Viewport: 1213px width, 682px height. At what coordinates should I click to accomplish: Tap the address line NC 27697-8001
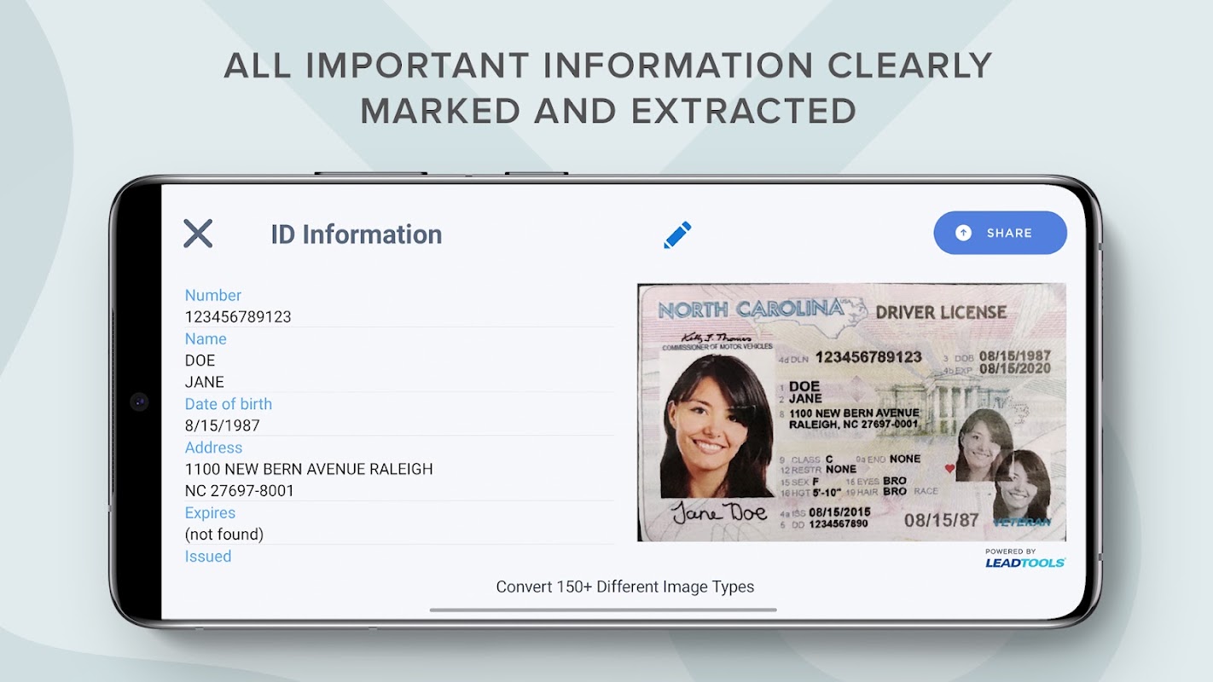pyautogui.click(x=240, y=491)
